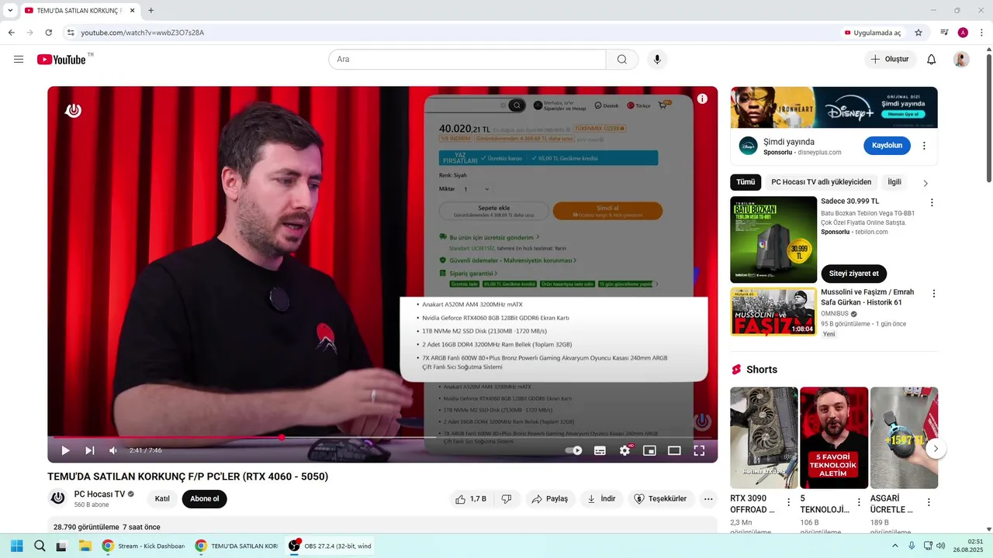993x558 pixels.
Task: Toggle autoplay switch in player
Action: click(x=574, y=450)
